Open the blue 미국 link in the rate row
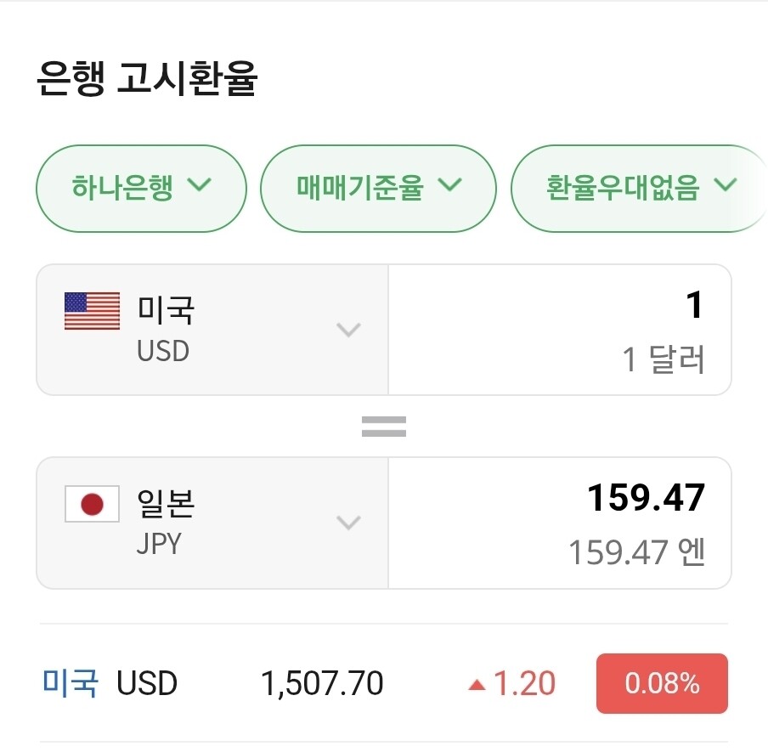This screenshot has width=768, height=752. [71, 682]
